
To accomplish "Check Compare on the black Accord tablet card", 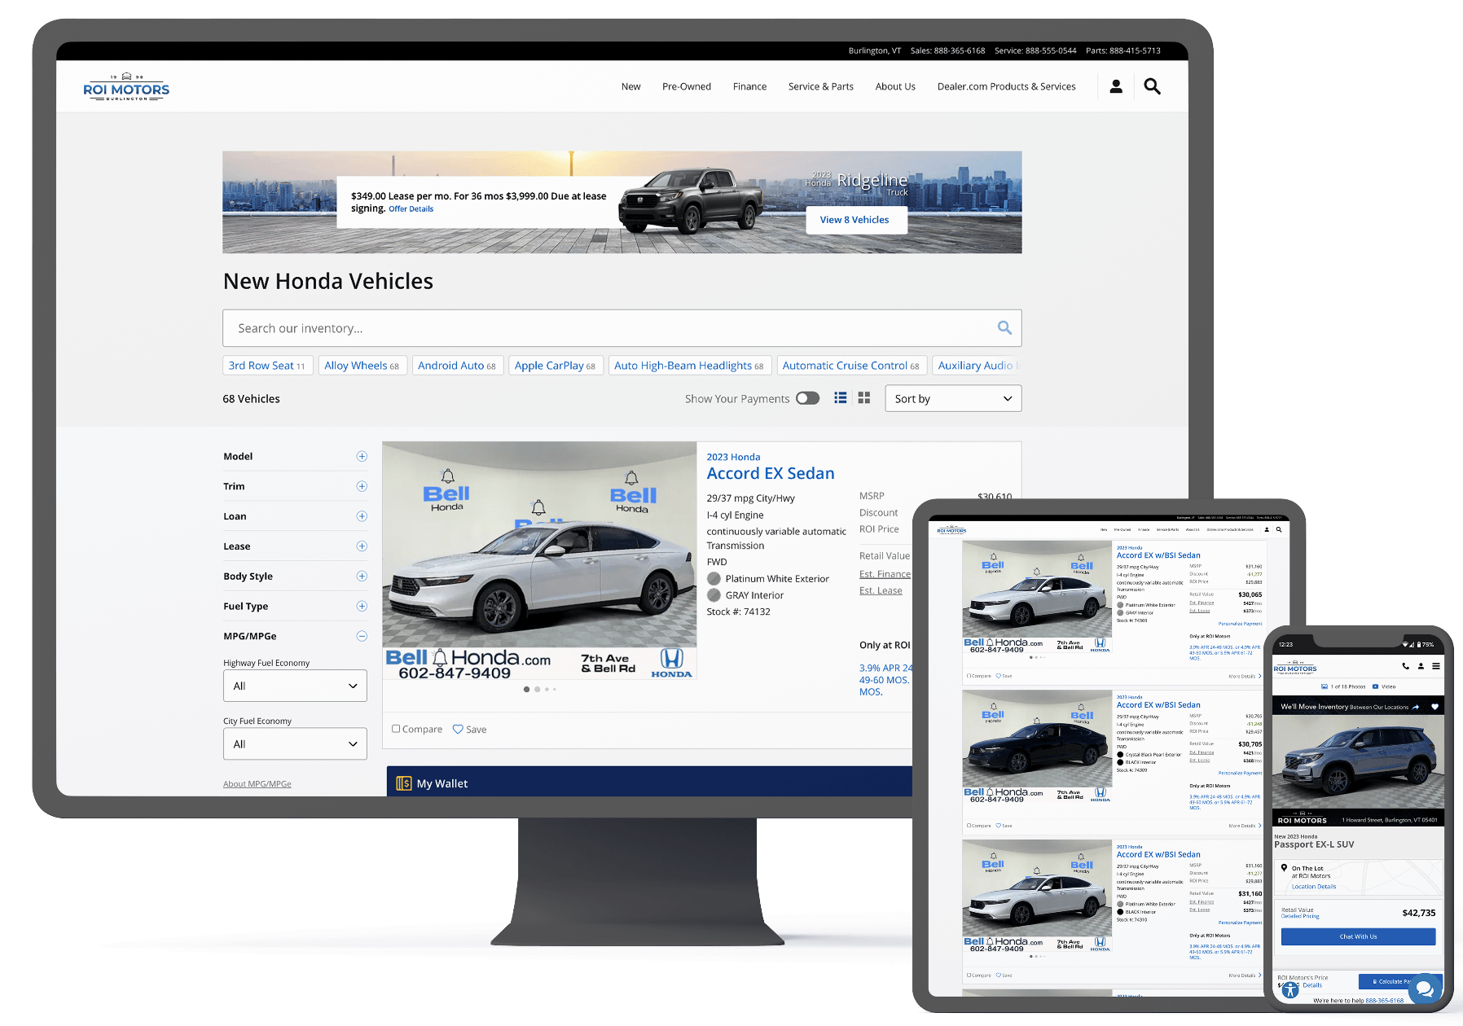I will click(x=968, y=826).
